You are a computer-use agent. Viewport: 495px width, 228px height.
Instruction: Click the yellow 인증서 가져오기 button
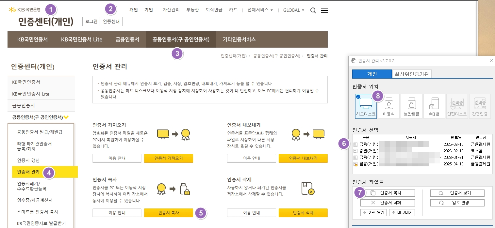coord(169,158)
